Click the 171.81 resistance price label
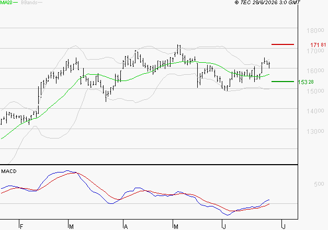 318,45
